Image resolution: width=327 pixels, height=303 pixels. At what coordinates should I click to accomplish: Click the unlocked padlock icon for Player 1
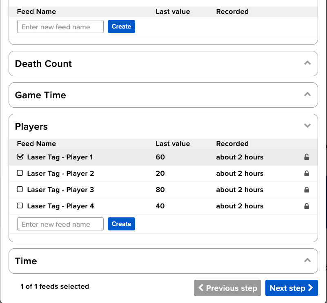(x=307, y=157)
